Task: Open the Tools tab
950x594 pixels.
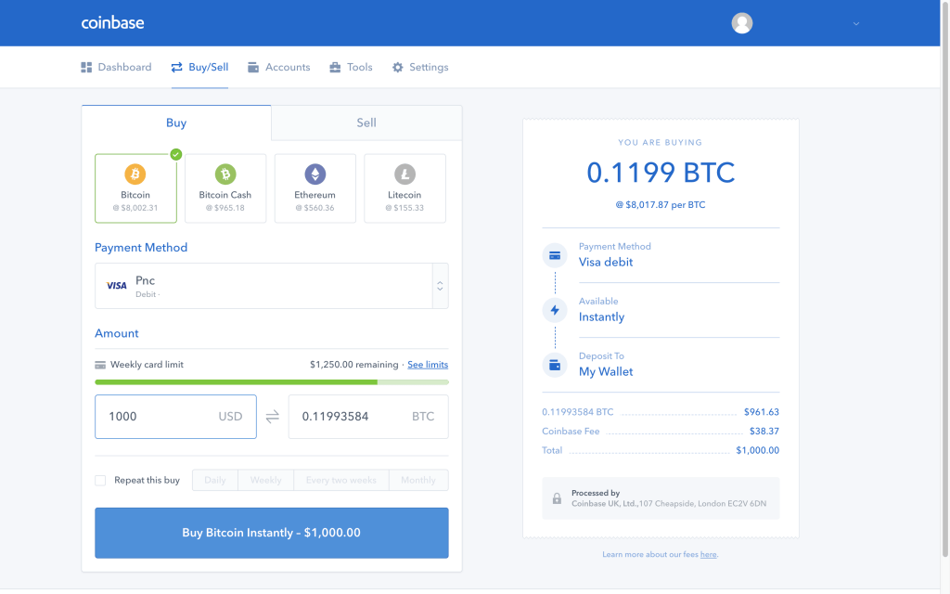Action: [x=351, y=67]
